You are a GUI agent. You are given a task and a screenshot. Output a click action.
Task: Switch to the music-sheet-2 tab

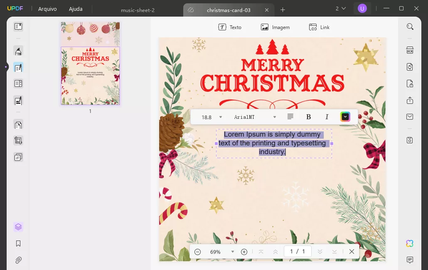(x=138, y=10)
